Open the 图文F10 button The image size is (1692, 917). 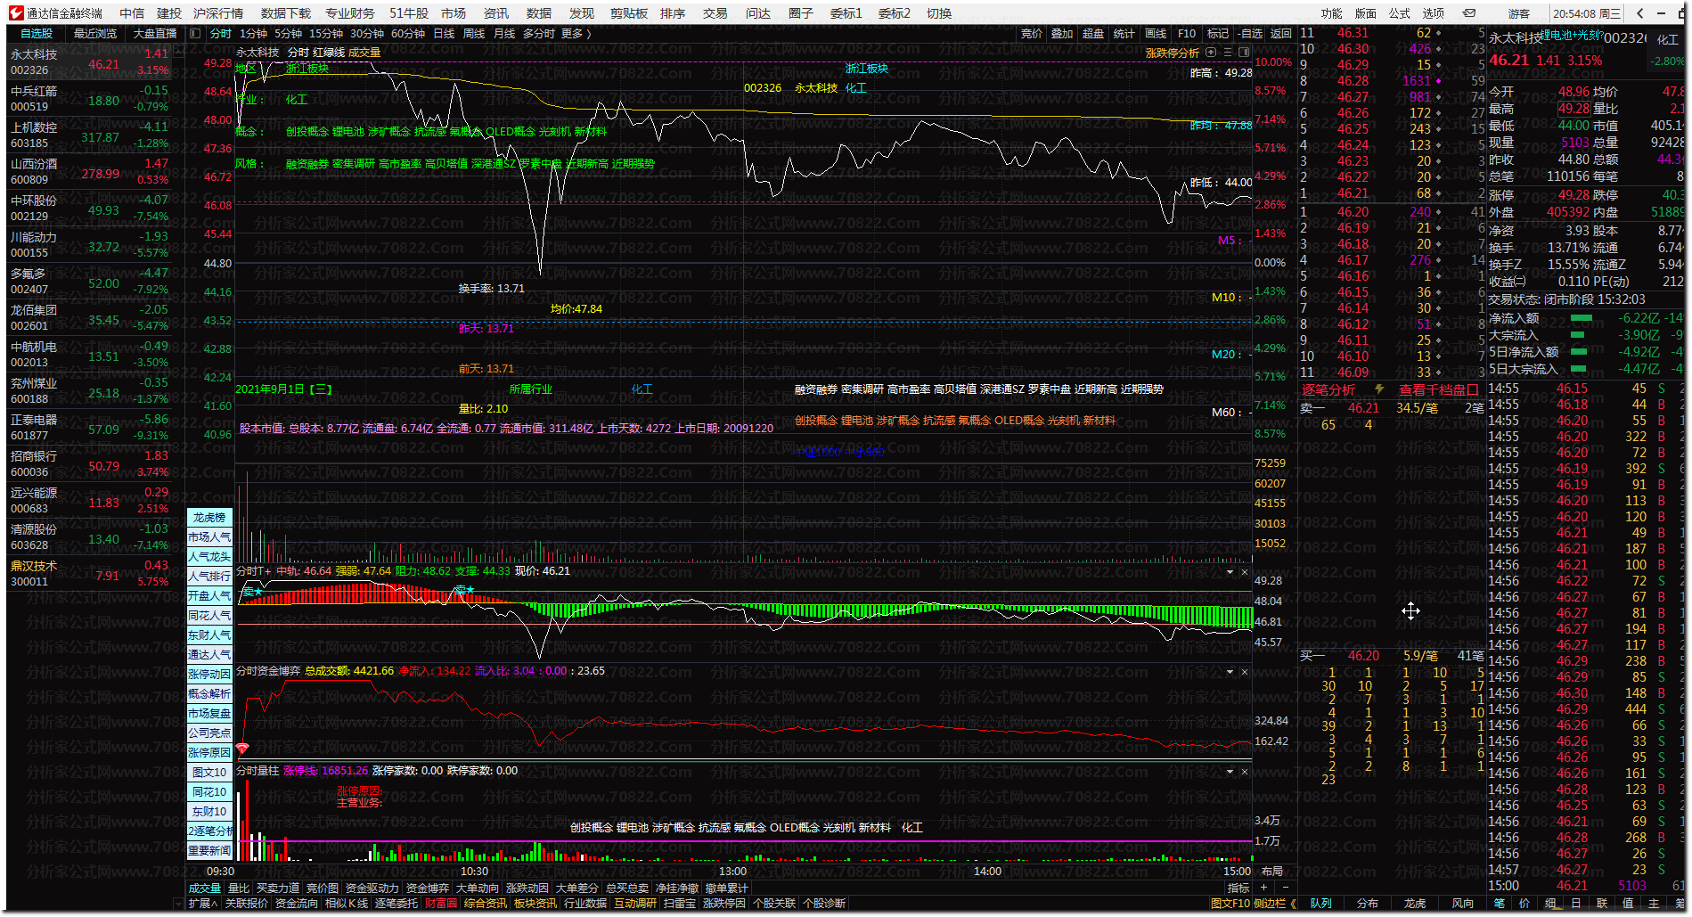tap(1230, 904)
